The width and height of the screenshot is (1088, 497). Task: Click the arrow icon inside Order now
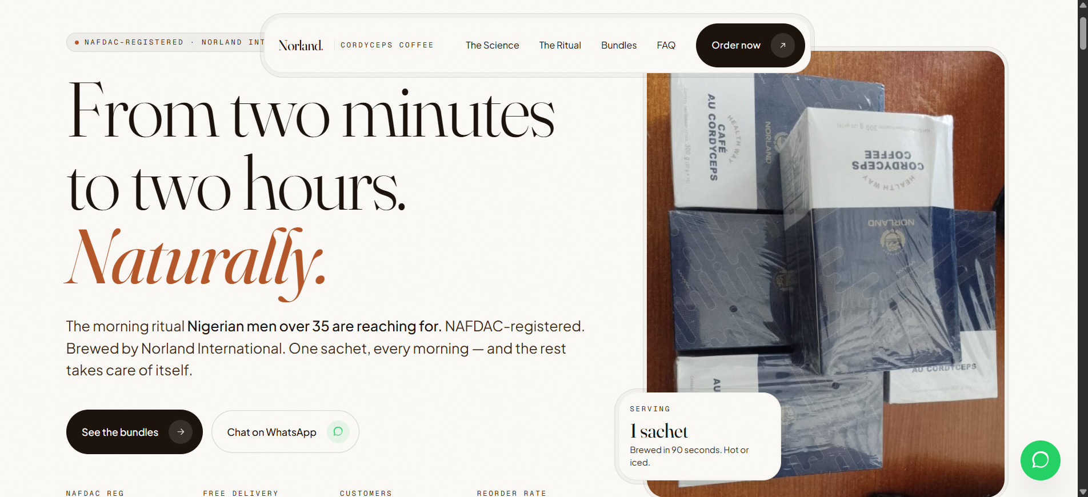click(783, 45)
